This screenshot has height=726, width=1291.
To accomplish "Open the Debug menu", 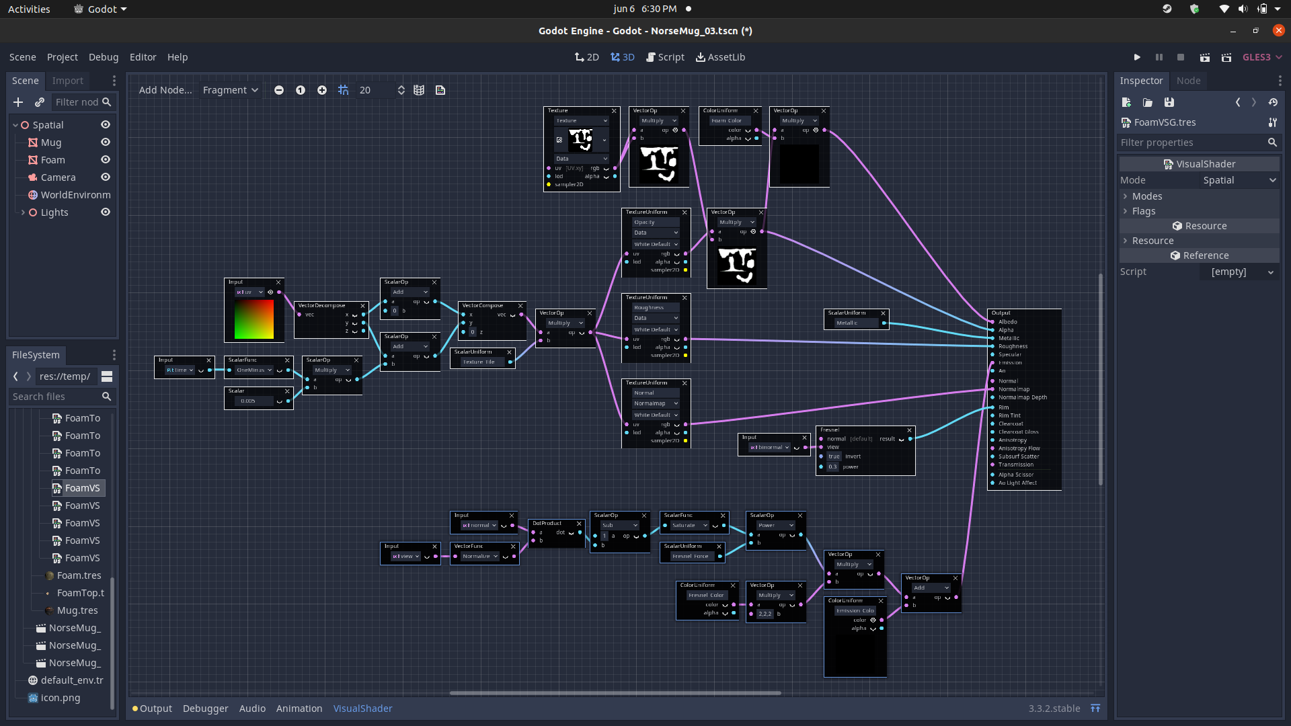I will coord(104,57).
